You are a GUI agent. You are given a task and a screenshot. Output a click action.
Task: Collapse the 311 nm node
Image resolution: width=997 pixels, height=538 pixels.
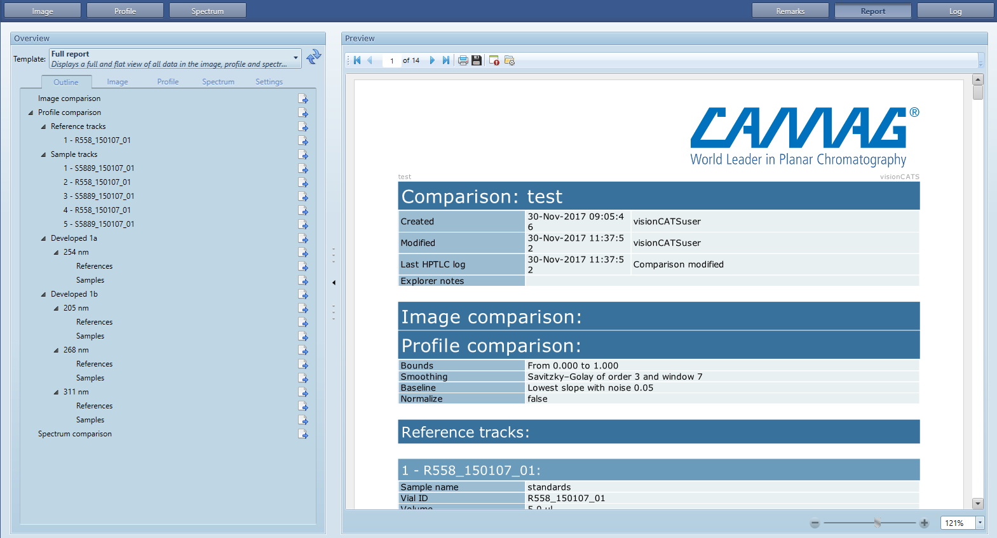pos(56,392)
